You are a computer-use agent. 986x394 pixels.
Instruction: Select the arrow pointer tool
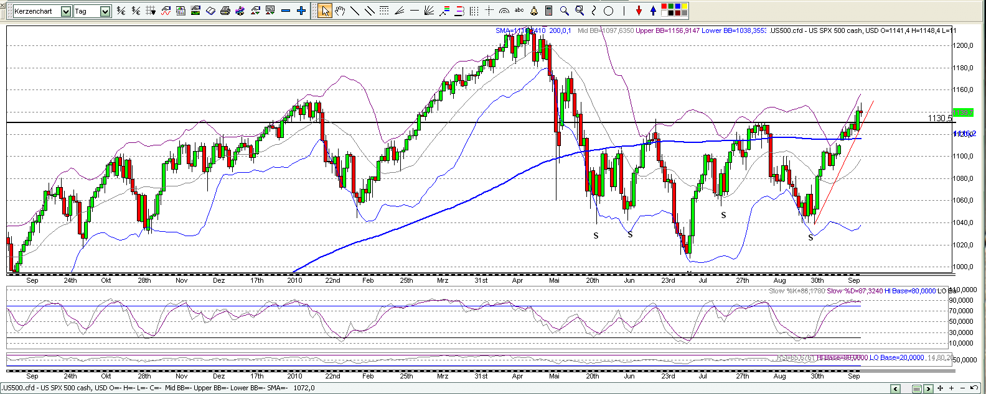[325, 11]
